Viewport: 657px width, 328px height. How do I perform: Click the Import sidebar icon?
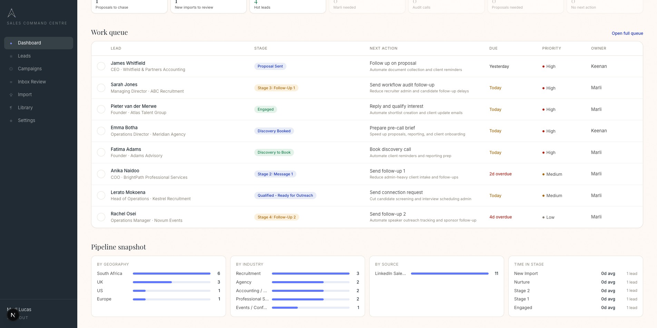pos(11,95)
